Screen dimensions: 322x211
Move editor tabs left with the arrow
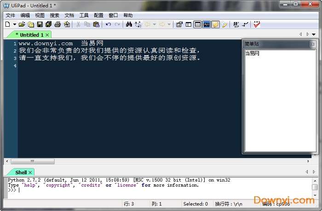click(301, 34)
